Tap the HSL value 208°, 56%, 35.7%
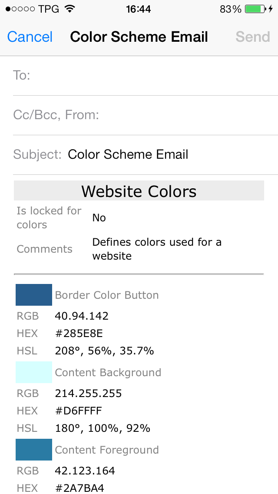The width and height of the screenshot is (278, 494). click(x=105, y=351)
